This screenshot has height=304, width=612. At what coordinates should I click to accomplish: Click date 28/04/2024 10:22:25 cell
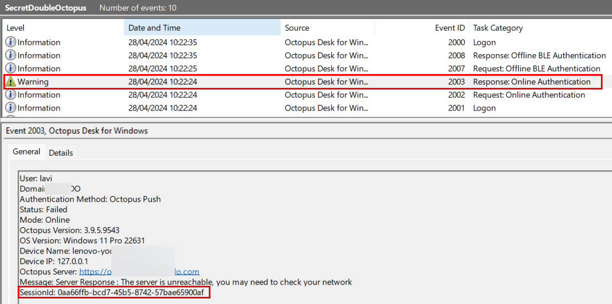(x=163, y=69)
